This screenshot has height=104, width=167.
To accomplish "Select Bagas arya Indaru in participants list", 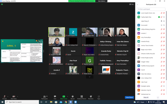I will click(x=151, y=49).
